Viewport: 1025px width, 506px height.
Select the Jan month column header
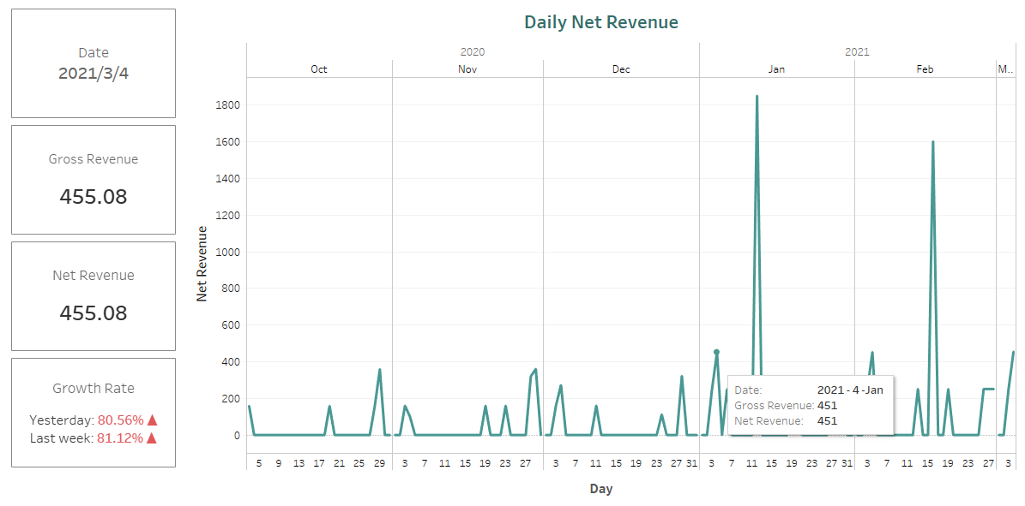pyautogui.click(x=776, y=69)
